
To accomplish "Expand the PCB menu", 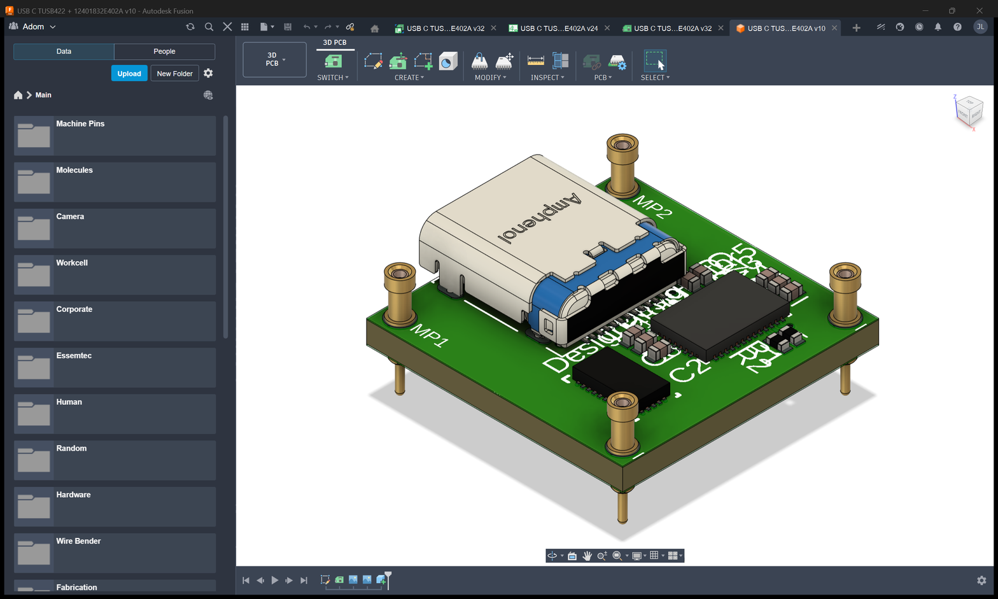I will click(603, 78).
